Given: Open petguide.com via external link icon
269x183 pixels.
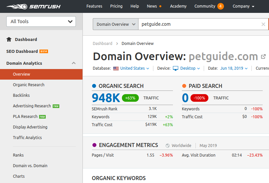Looking at the screenshot, I should click(263, 56).
